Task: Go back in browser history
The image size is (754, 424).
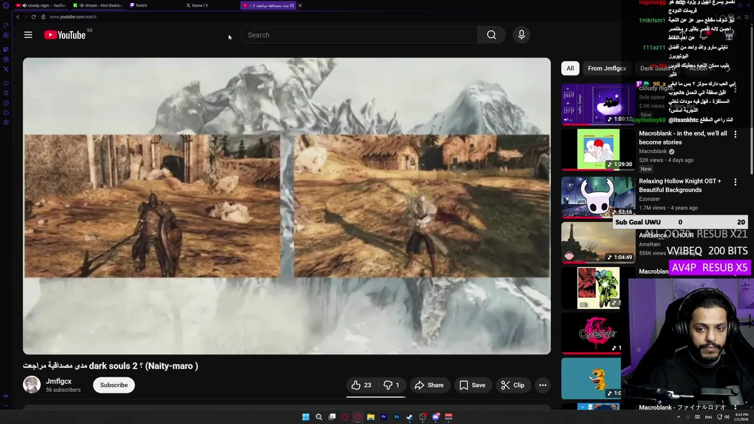Action: point(18,17)
